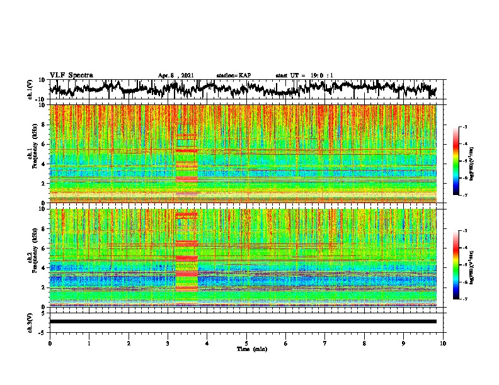499x385 pixels.
Task: Click the "Time (min)" x-axis label
Action: tap(252, 349)
